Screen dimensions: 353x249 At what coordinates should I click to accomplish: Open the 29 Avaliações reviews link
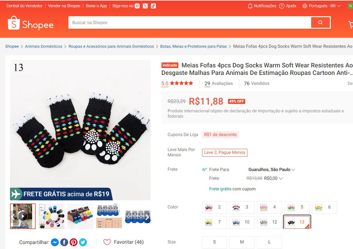point(219,83)
